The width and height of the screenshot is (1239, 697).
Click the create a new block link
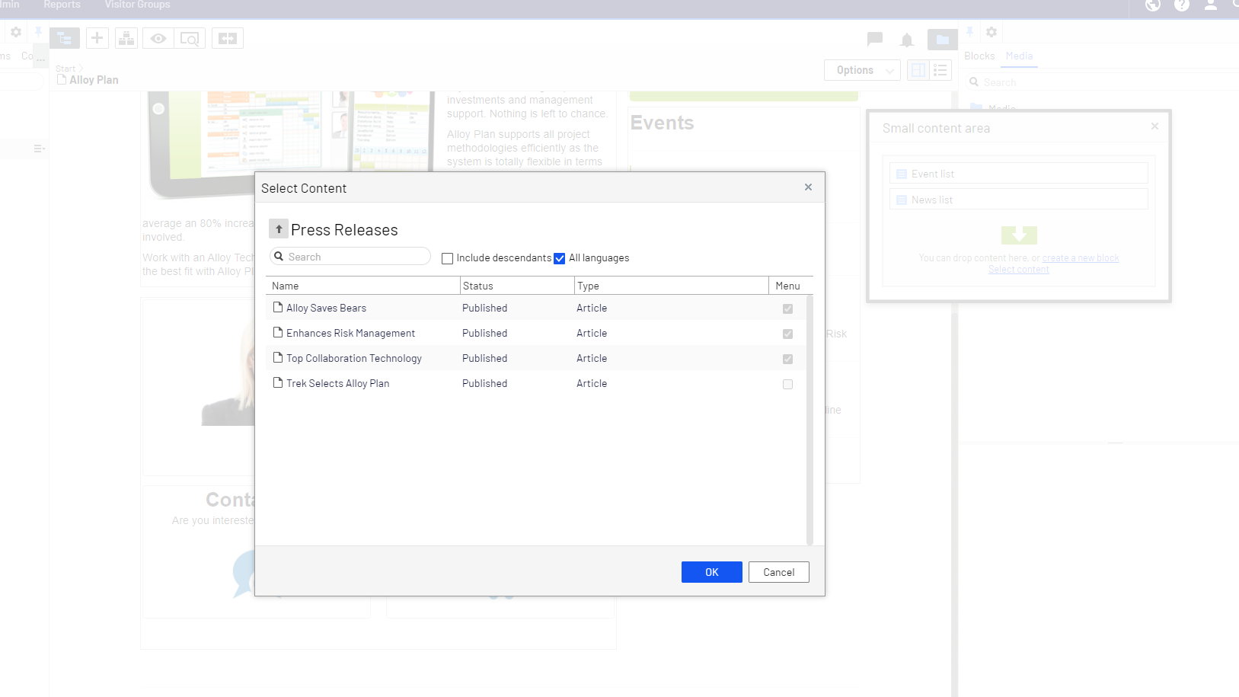1081,258
